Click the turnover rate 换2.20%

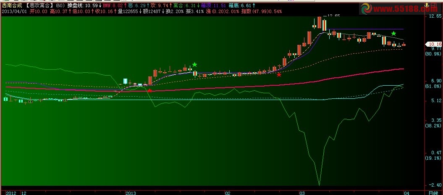(175, 11)
